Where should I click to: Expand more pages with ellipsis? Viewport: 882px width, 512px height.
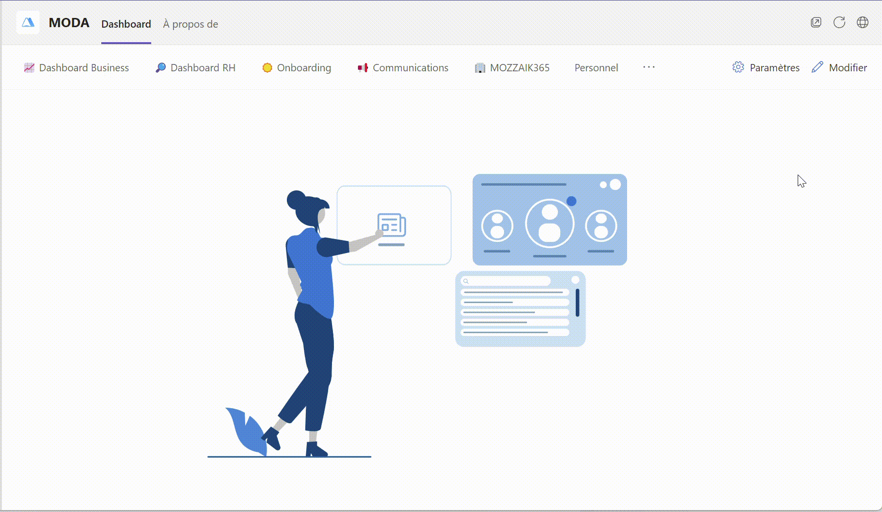(x=649, y=67)
